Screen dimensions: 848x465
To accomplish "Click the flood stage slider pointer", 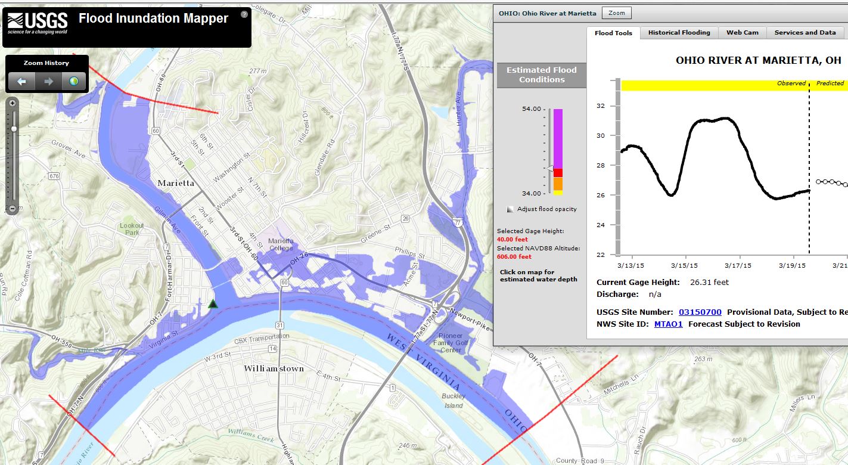I will point(550,169).
